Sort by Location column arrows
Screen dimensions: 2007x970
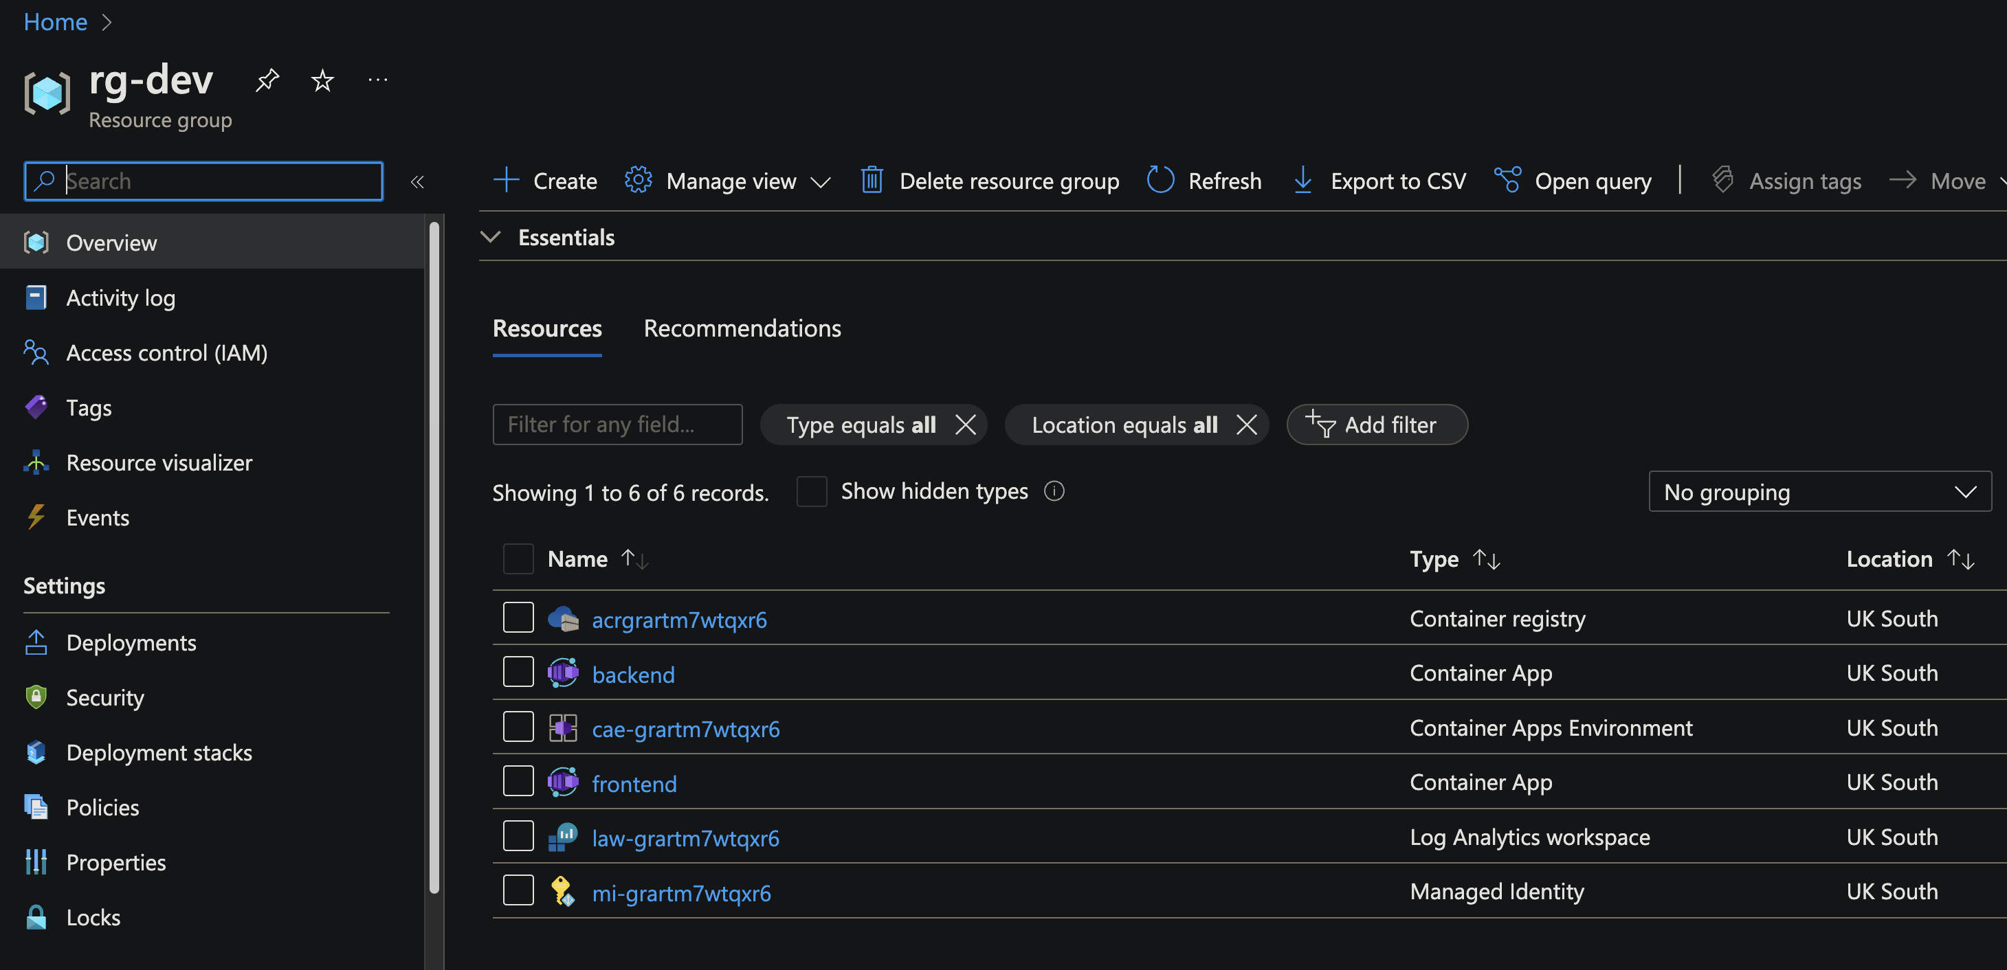[1960, 559]
